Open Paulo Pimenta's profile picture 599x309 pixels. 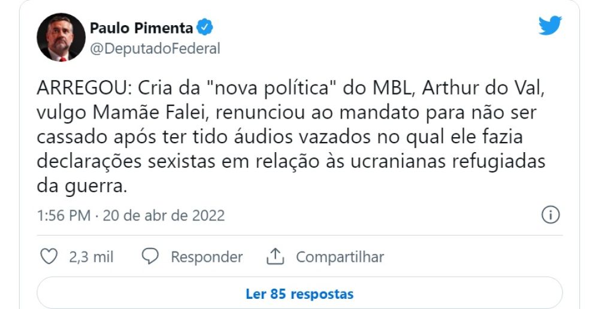click(60, 38)
